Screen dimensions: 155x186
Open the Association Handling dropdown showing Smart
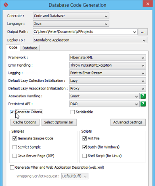click(x=105, y=96)
